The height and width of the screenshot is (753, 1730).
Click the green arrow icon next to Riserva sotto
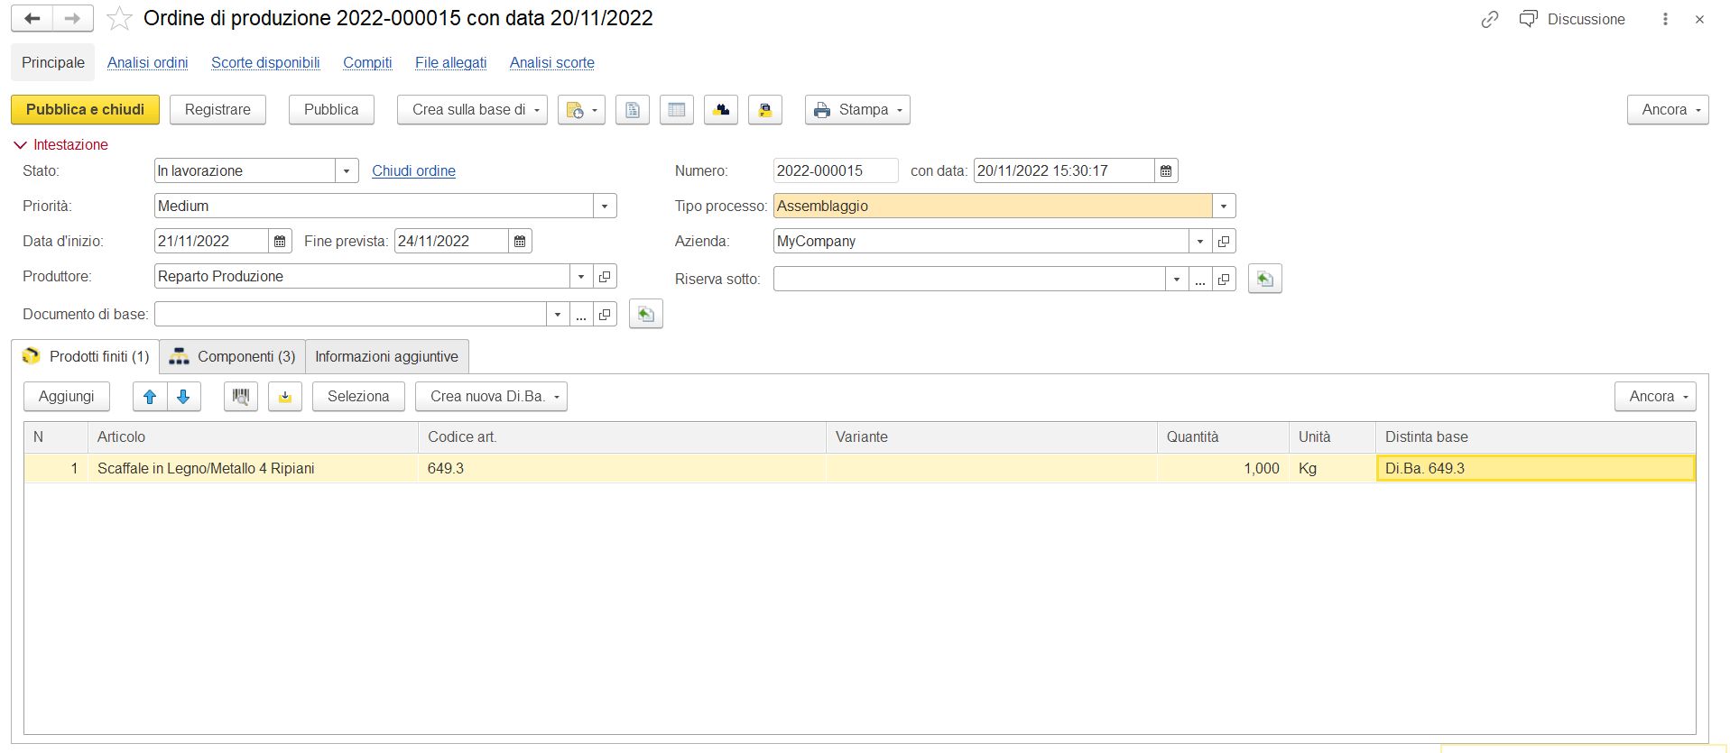tap(1265, 279)
